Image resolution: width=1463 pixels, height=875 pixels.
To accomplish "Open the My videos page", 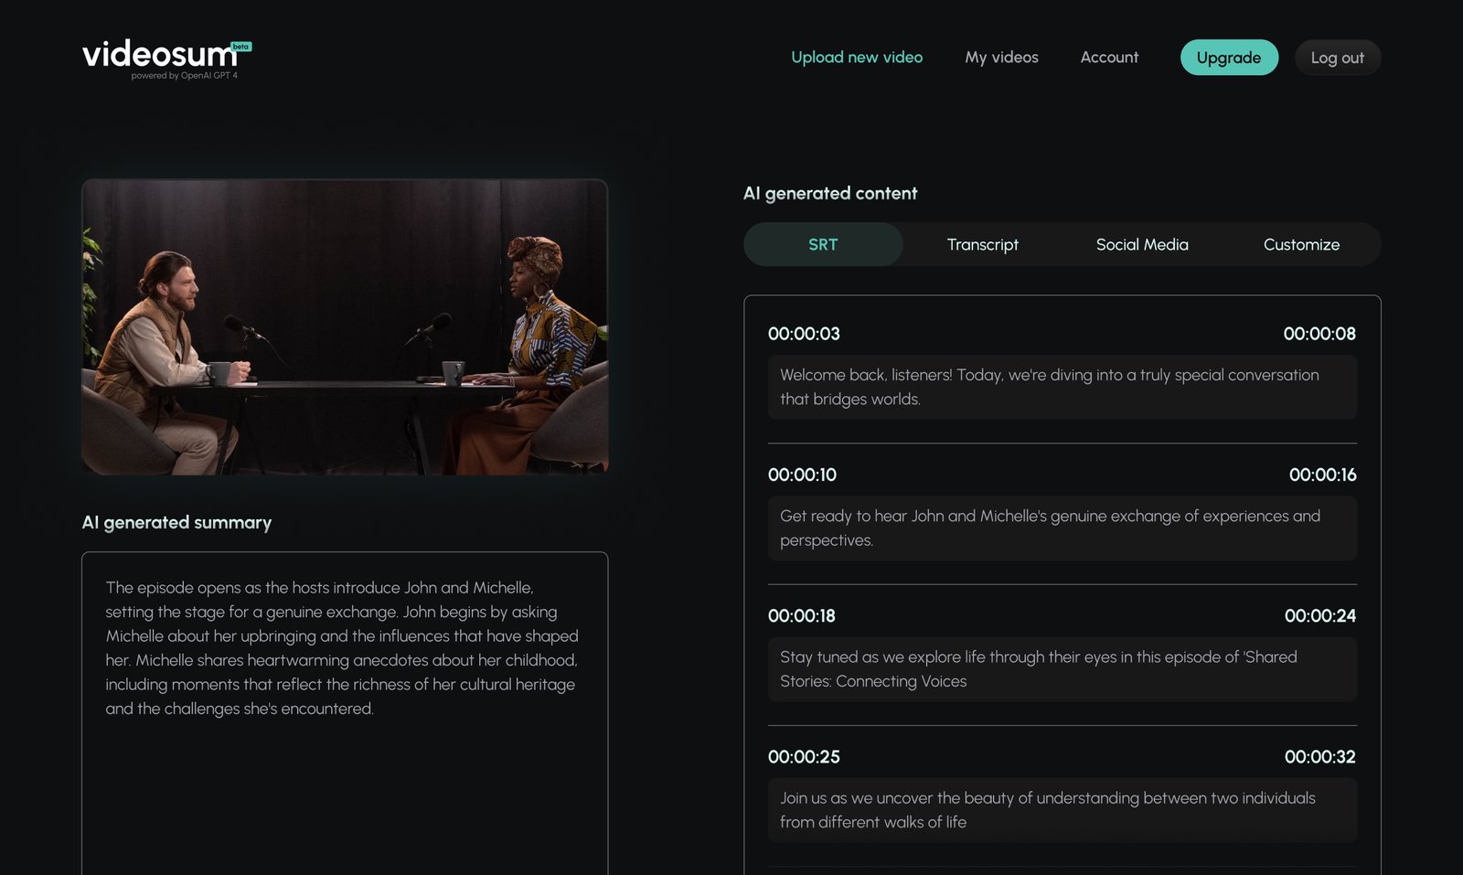I will point(1001,57).
